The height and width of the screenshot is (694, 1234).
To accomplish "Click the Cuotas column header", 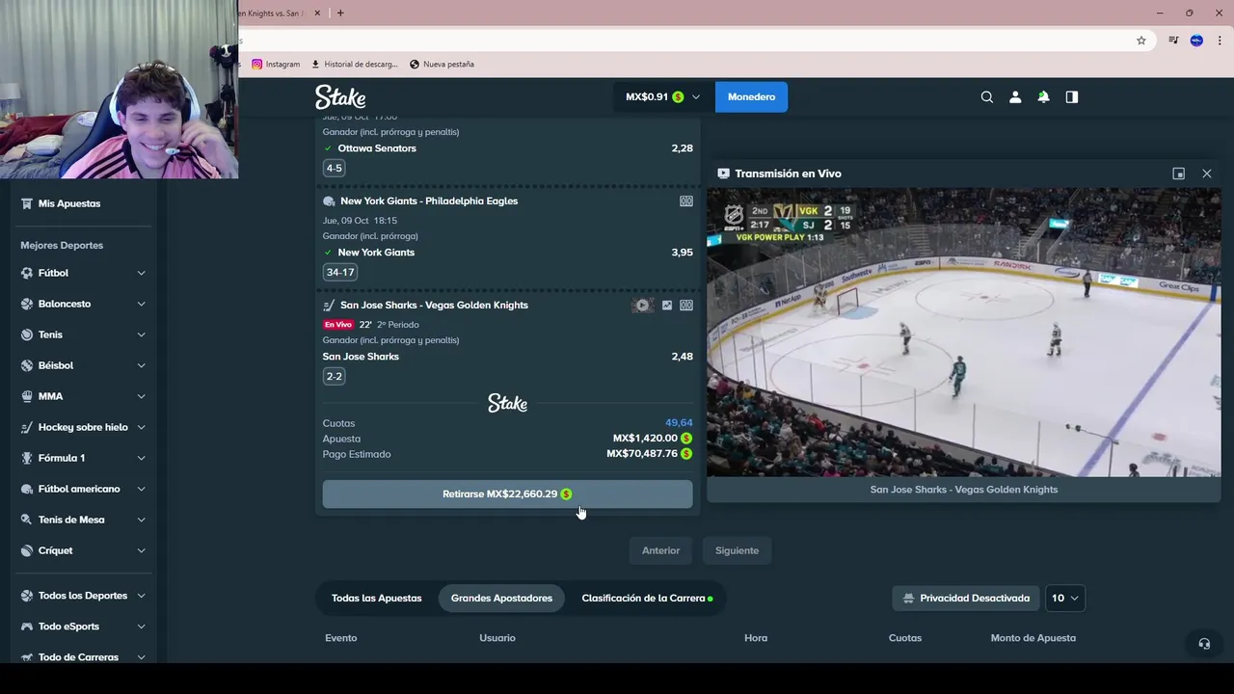I will tap(905, 638).
